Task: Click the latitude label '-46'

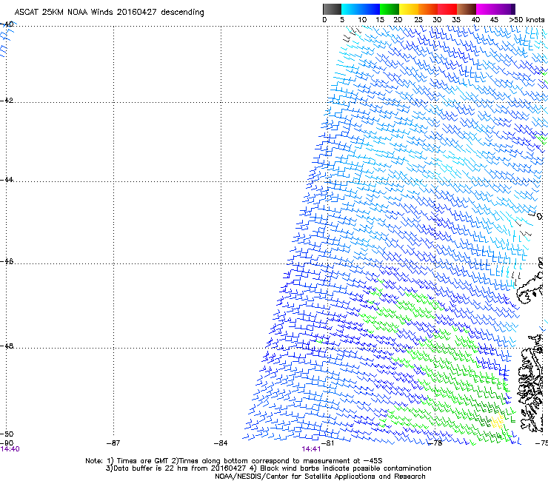Action: click(x=7, y=261)
